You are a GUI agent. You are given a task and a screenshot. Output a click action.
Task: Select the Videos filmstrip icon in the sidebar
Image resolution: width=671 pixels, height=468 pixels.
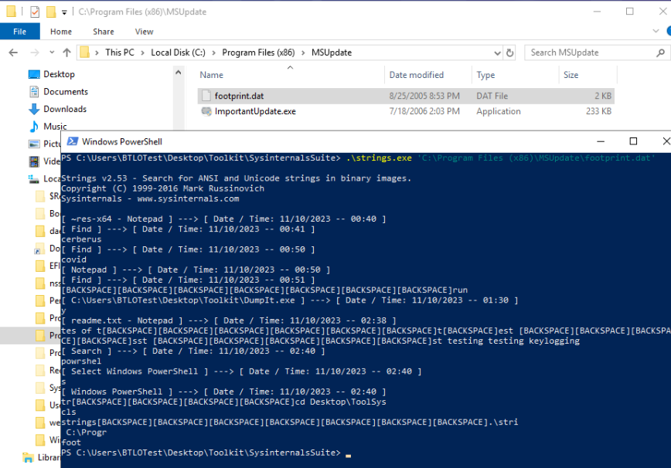point(34,161)
